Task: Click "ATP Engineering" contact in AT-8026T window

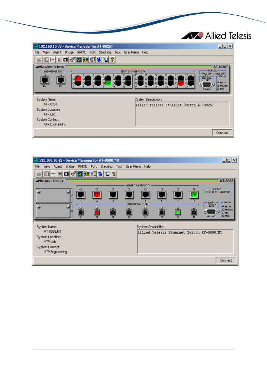Action: click(55, 124)
